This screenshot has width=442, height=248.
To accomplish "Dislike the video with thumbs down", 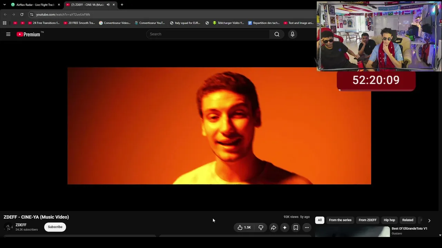I will 261,227.
